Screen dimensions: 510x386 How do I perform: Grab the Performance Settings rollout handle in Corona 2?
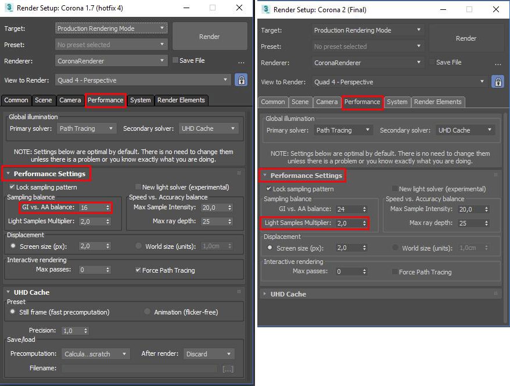coord(495,175)
